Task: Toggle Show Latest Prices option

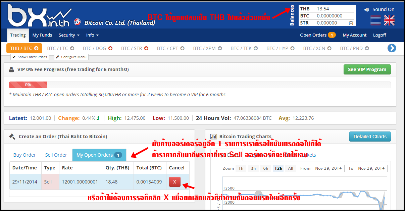Action: click(30, 57)
